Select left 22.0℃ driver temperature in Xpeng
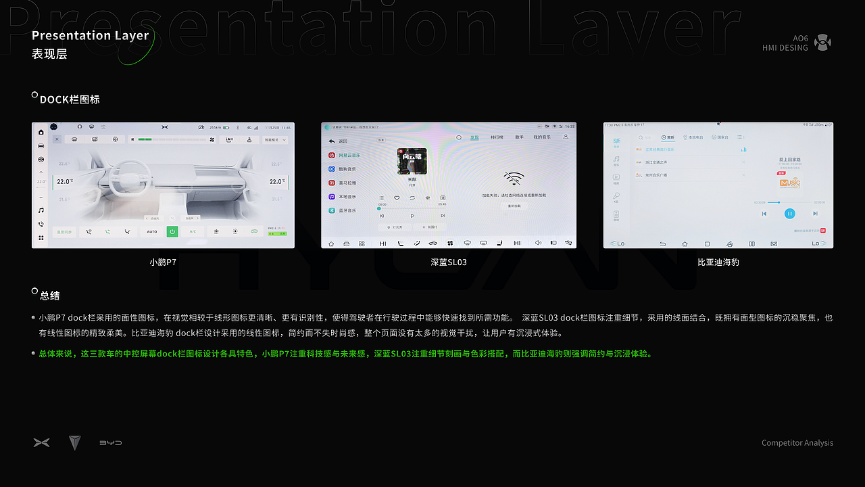 pos(65,182)
